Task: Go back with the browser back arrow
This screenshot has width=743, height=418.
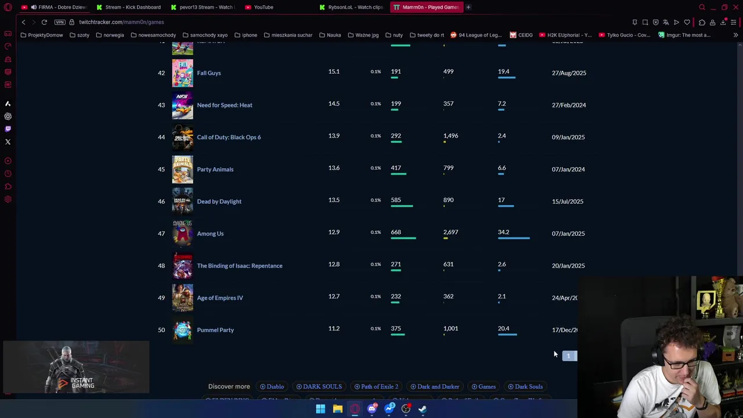Action: click(x=23, y=22)
